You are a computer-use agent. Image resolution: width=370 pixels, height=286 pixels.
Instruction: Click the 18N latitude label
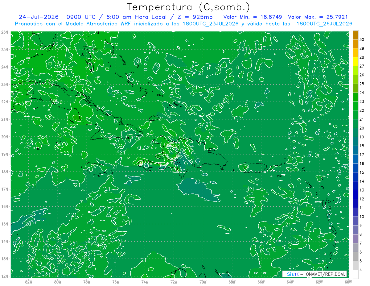tap(5, 172)
